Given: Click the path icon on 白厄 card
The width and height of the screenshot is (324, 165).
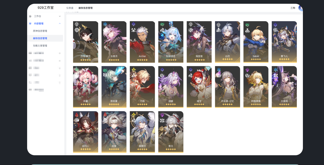Looking at the screenshot, I should tap(219, 30).
